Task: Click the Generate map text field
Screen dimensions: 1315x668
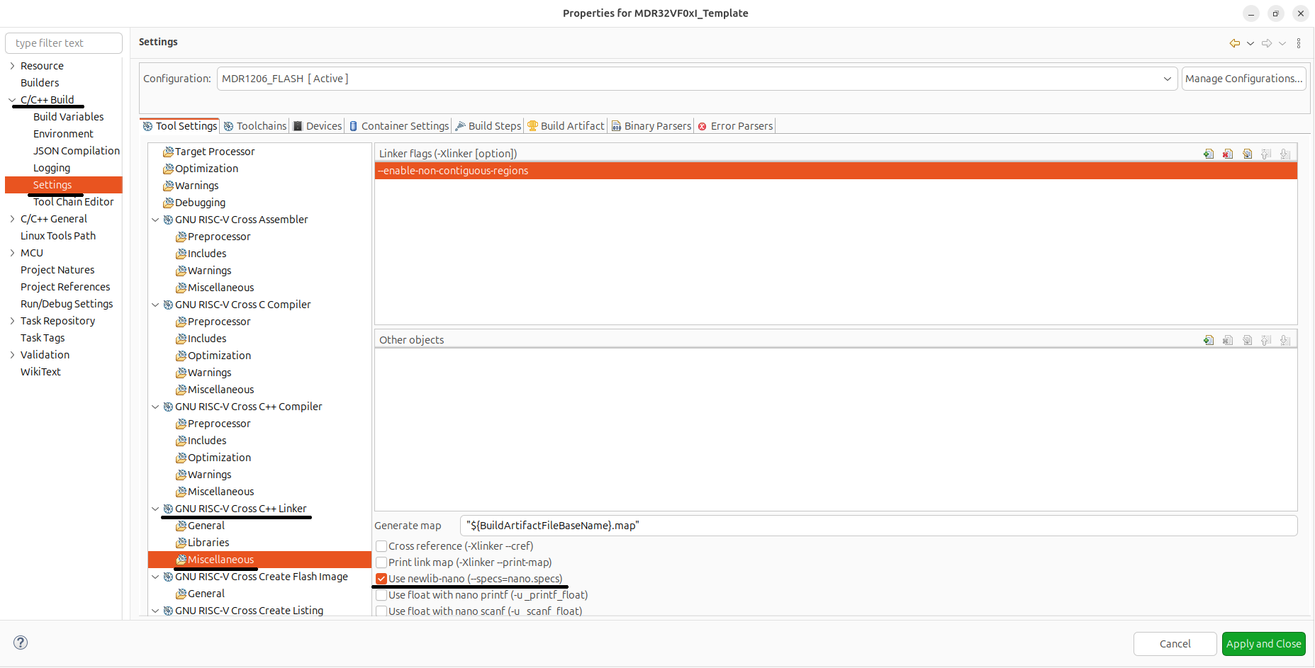Action: [878, 526]
